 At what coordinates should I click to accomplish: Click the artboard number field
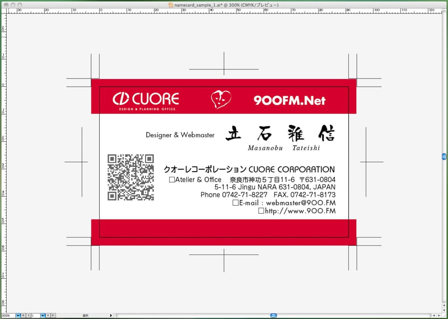click(36, 315)
